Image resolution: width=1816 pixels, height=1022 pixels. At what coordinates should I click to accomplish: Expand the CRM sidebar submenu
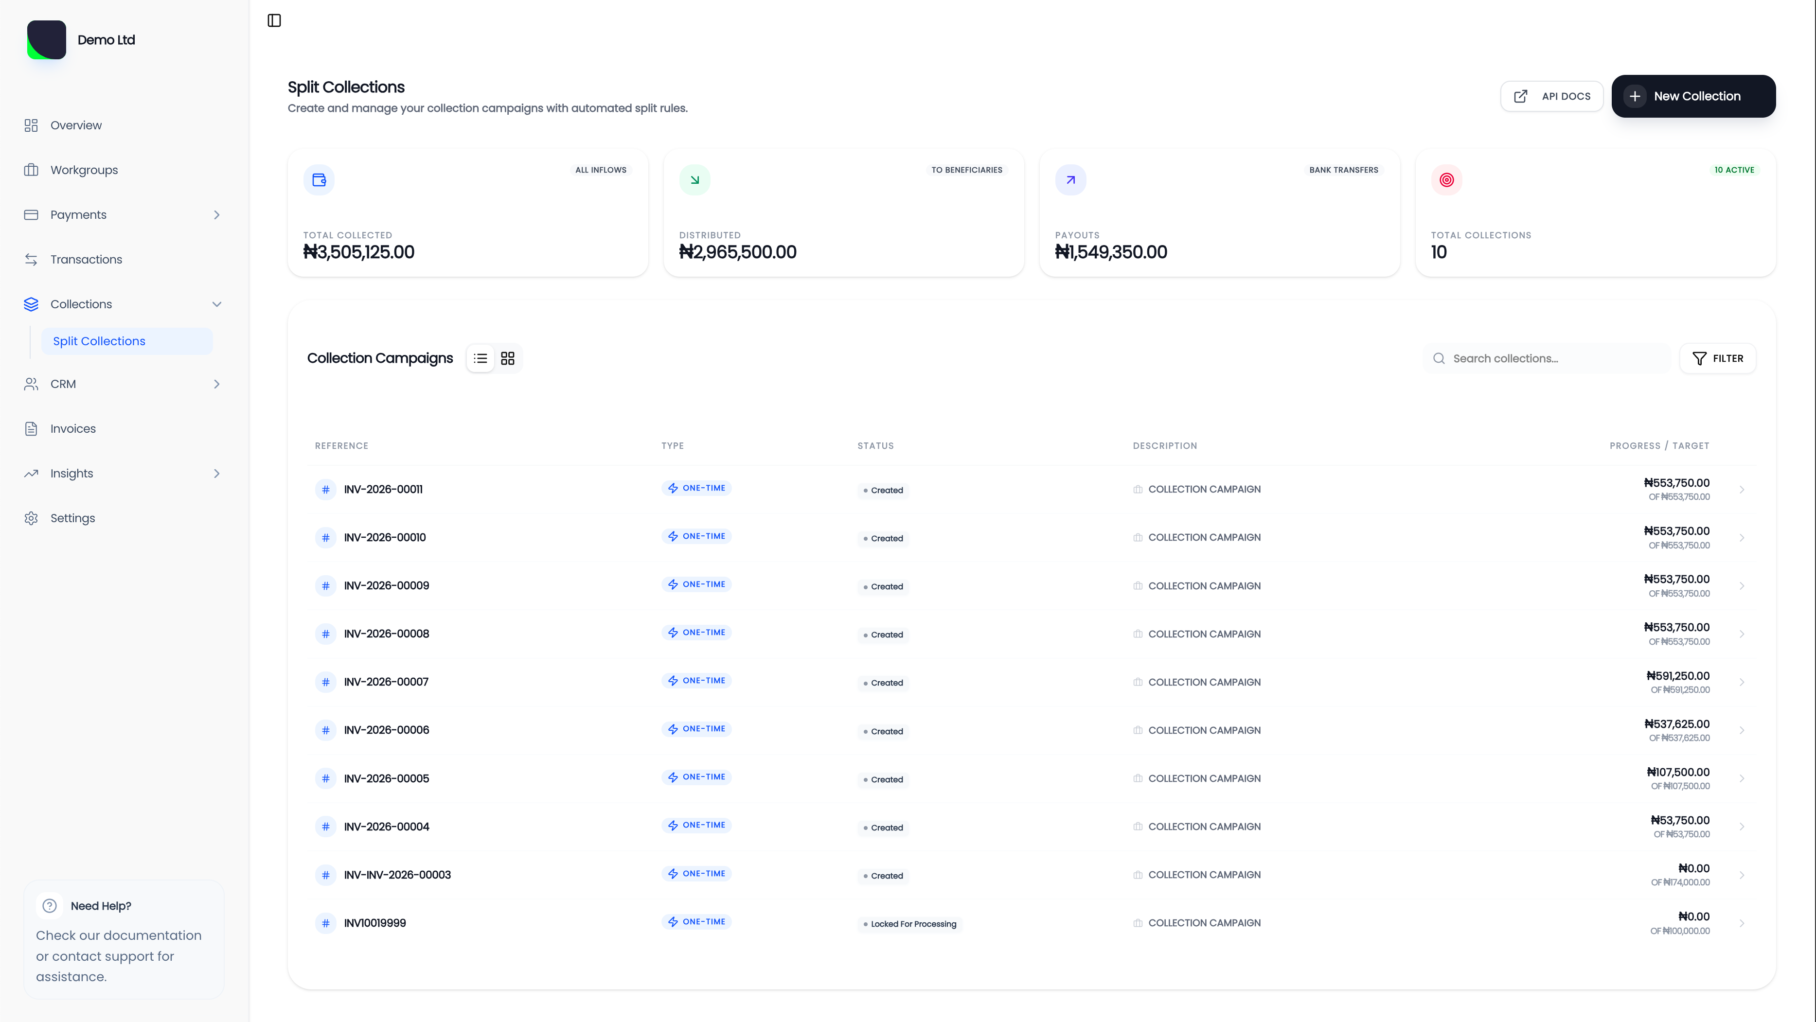pos(216,384)
